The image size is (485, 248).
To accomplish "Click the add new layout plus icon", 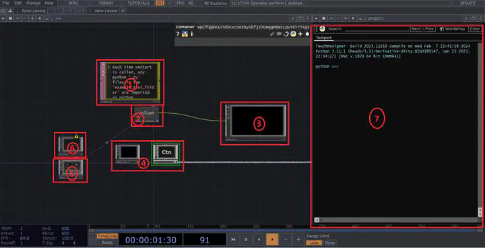I will point(123,11).
